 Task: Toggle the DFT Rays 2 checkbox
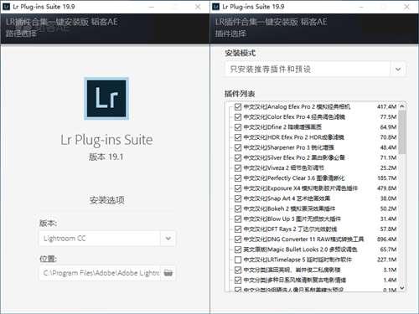tap(238, 229)
